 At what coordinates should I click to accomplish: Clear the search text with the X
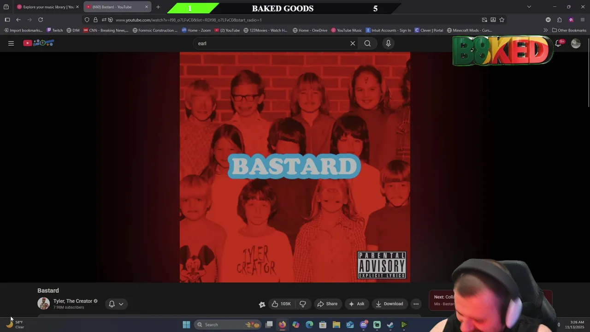click(353, 43)
